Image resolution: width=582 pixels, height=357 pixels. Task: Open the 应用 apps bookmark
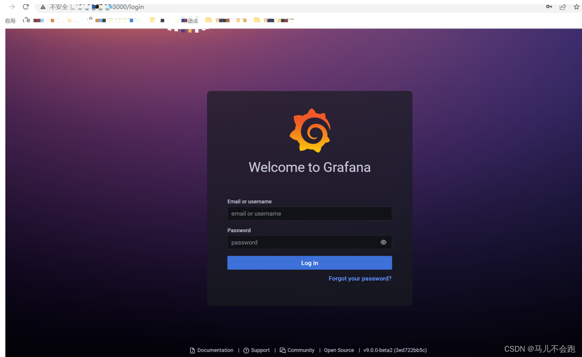[10, 21]
